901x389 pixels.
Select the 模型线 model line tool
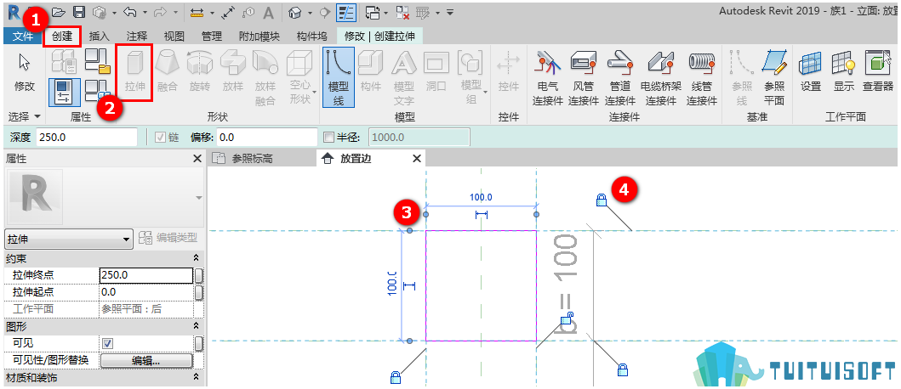coord(338,77)
